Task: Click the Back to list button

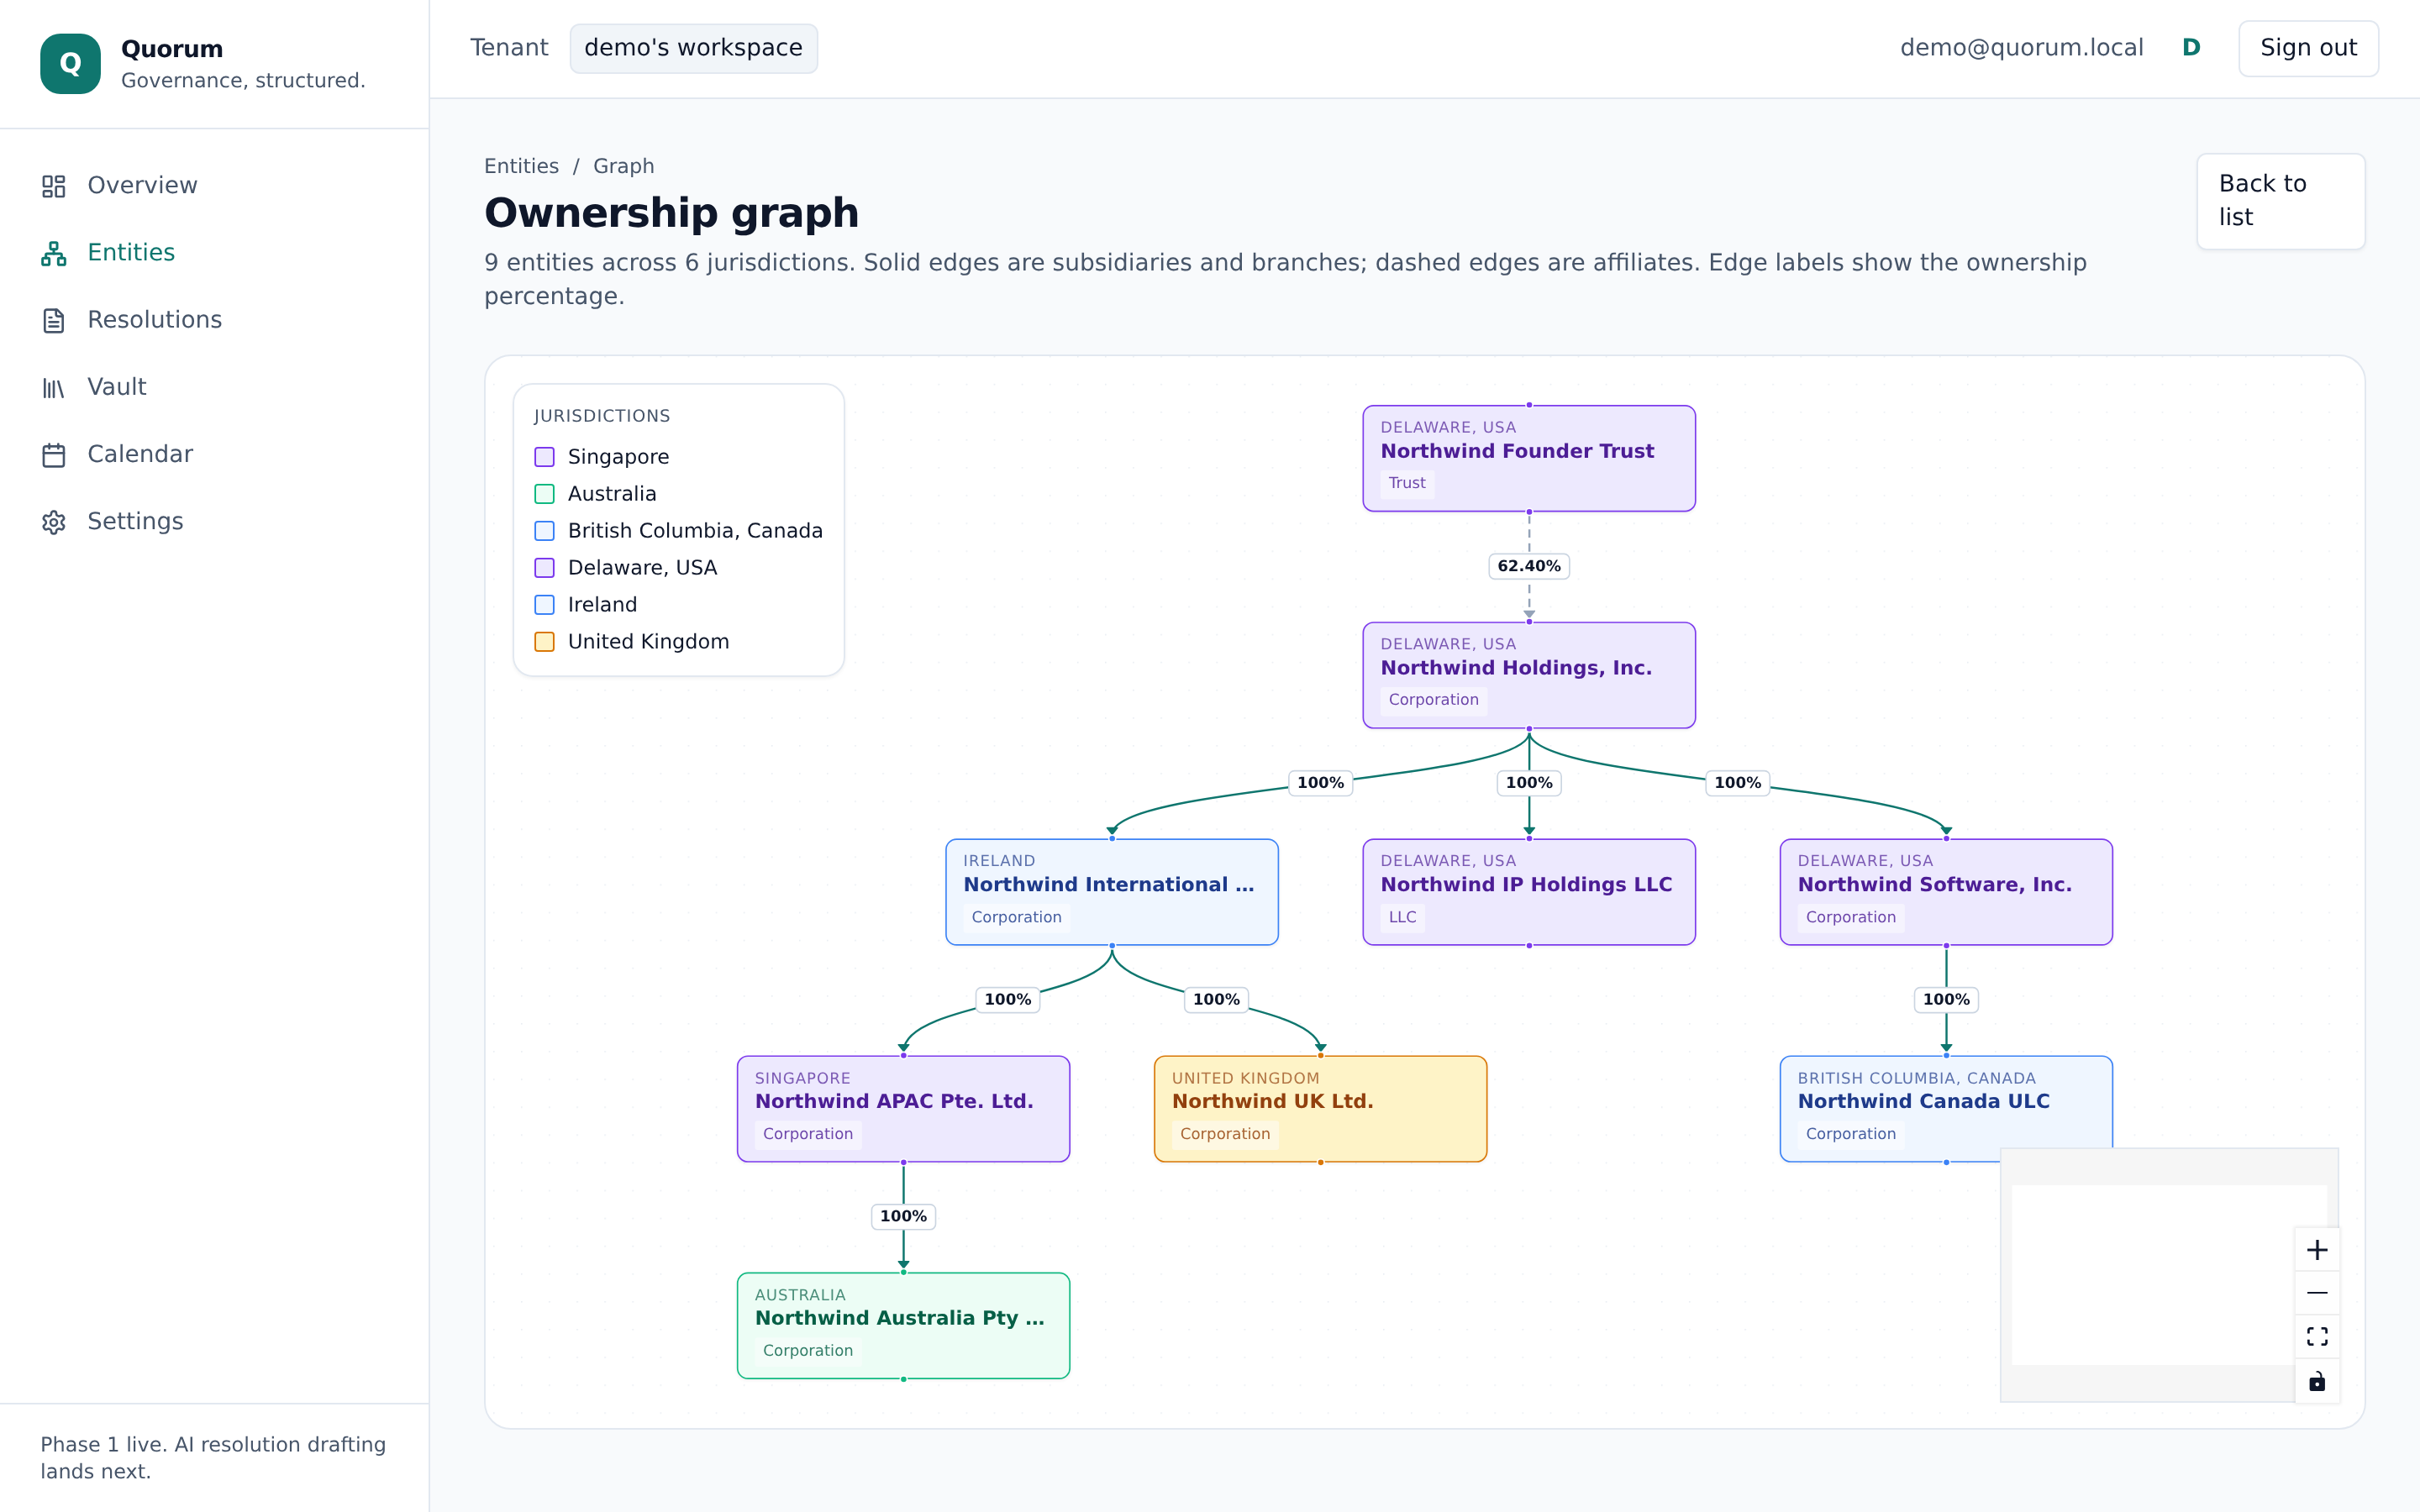Action: tap(2280, 201)
